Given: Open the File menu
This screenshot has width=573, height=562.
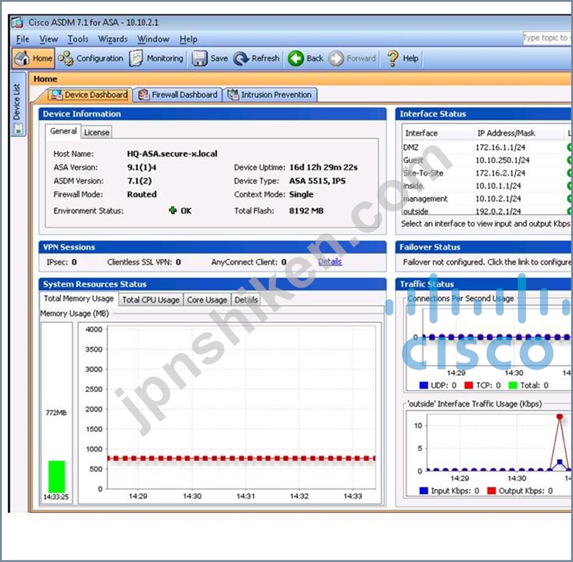Looking at the screenshot, I should click(22, 38).
